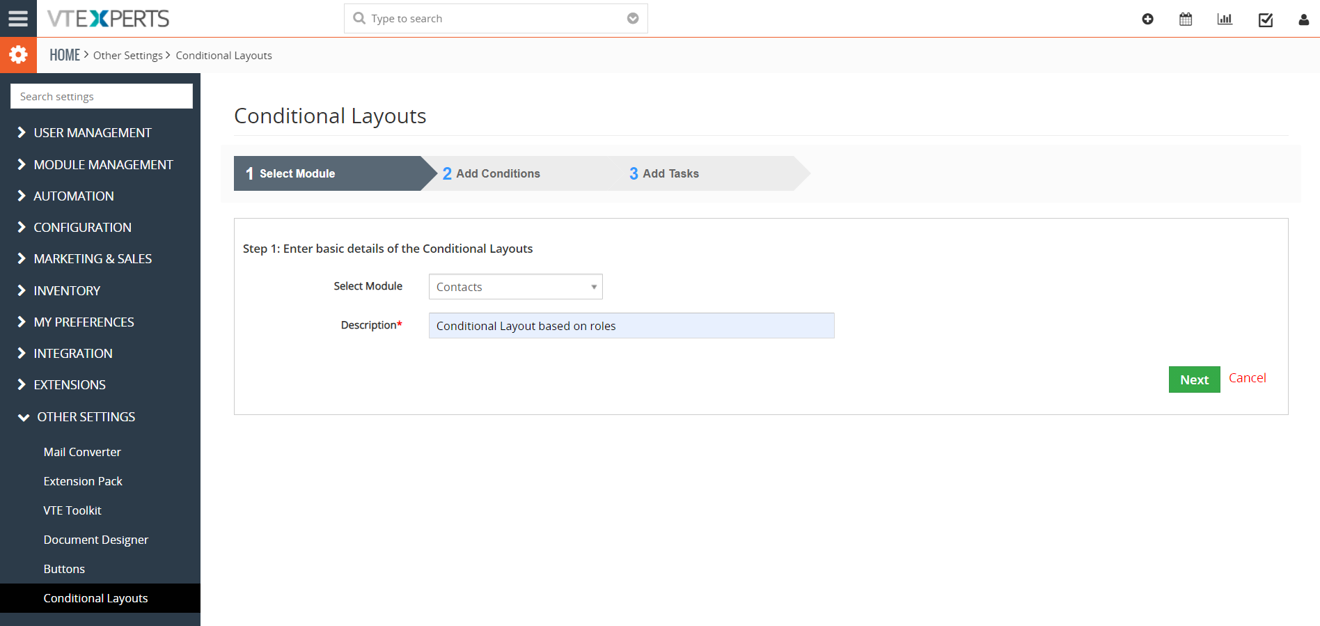The width and height of the screenshot is (1320, 626).
Task: Select Conditional Layouts in sidebar
Action: (x=100, y=598)
